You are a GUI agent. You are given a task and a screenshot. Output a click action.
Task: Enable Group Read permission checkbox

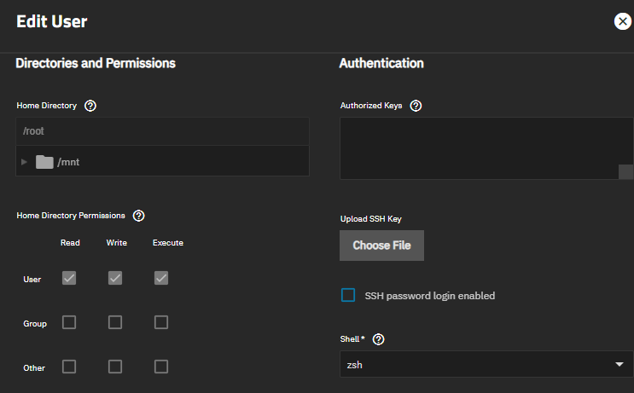click(x=69, y=322)
